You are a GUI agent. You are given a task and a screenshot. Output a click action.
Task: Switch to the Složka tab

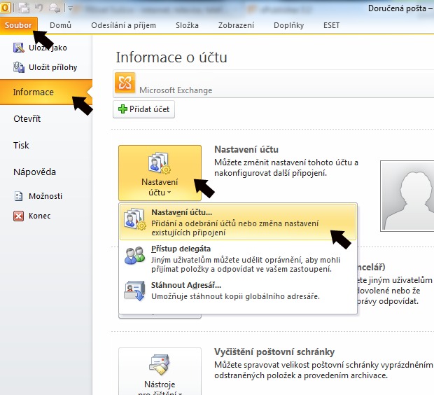click(187, 25)
